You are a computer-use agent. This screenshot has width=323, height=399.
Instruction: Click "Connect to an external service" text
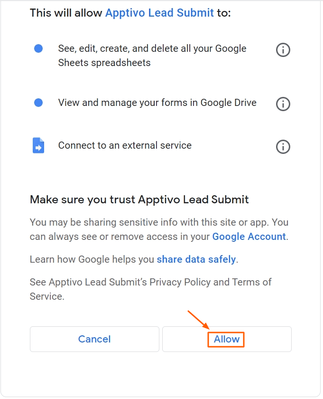click(x=125, y=146)
